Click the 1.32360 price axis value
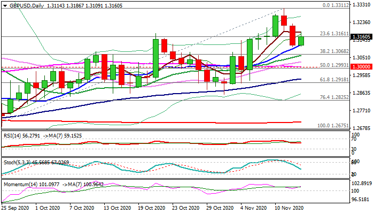Image resolution: width=374 pixels, height=214 pixels. 361,22
